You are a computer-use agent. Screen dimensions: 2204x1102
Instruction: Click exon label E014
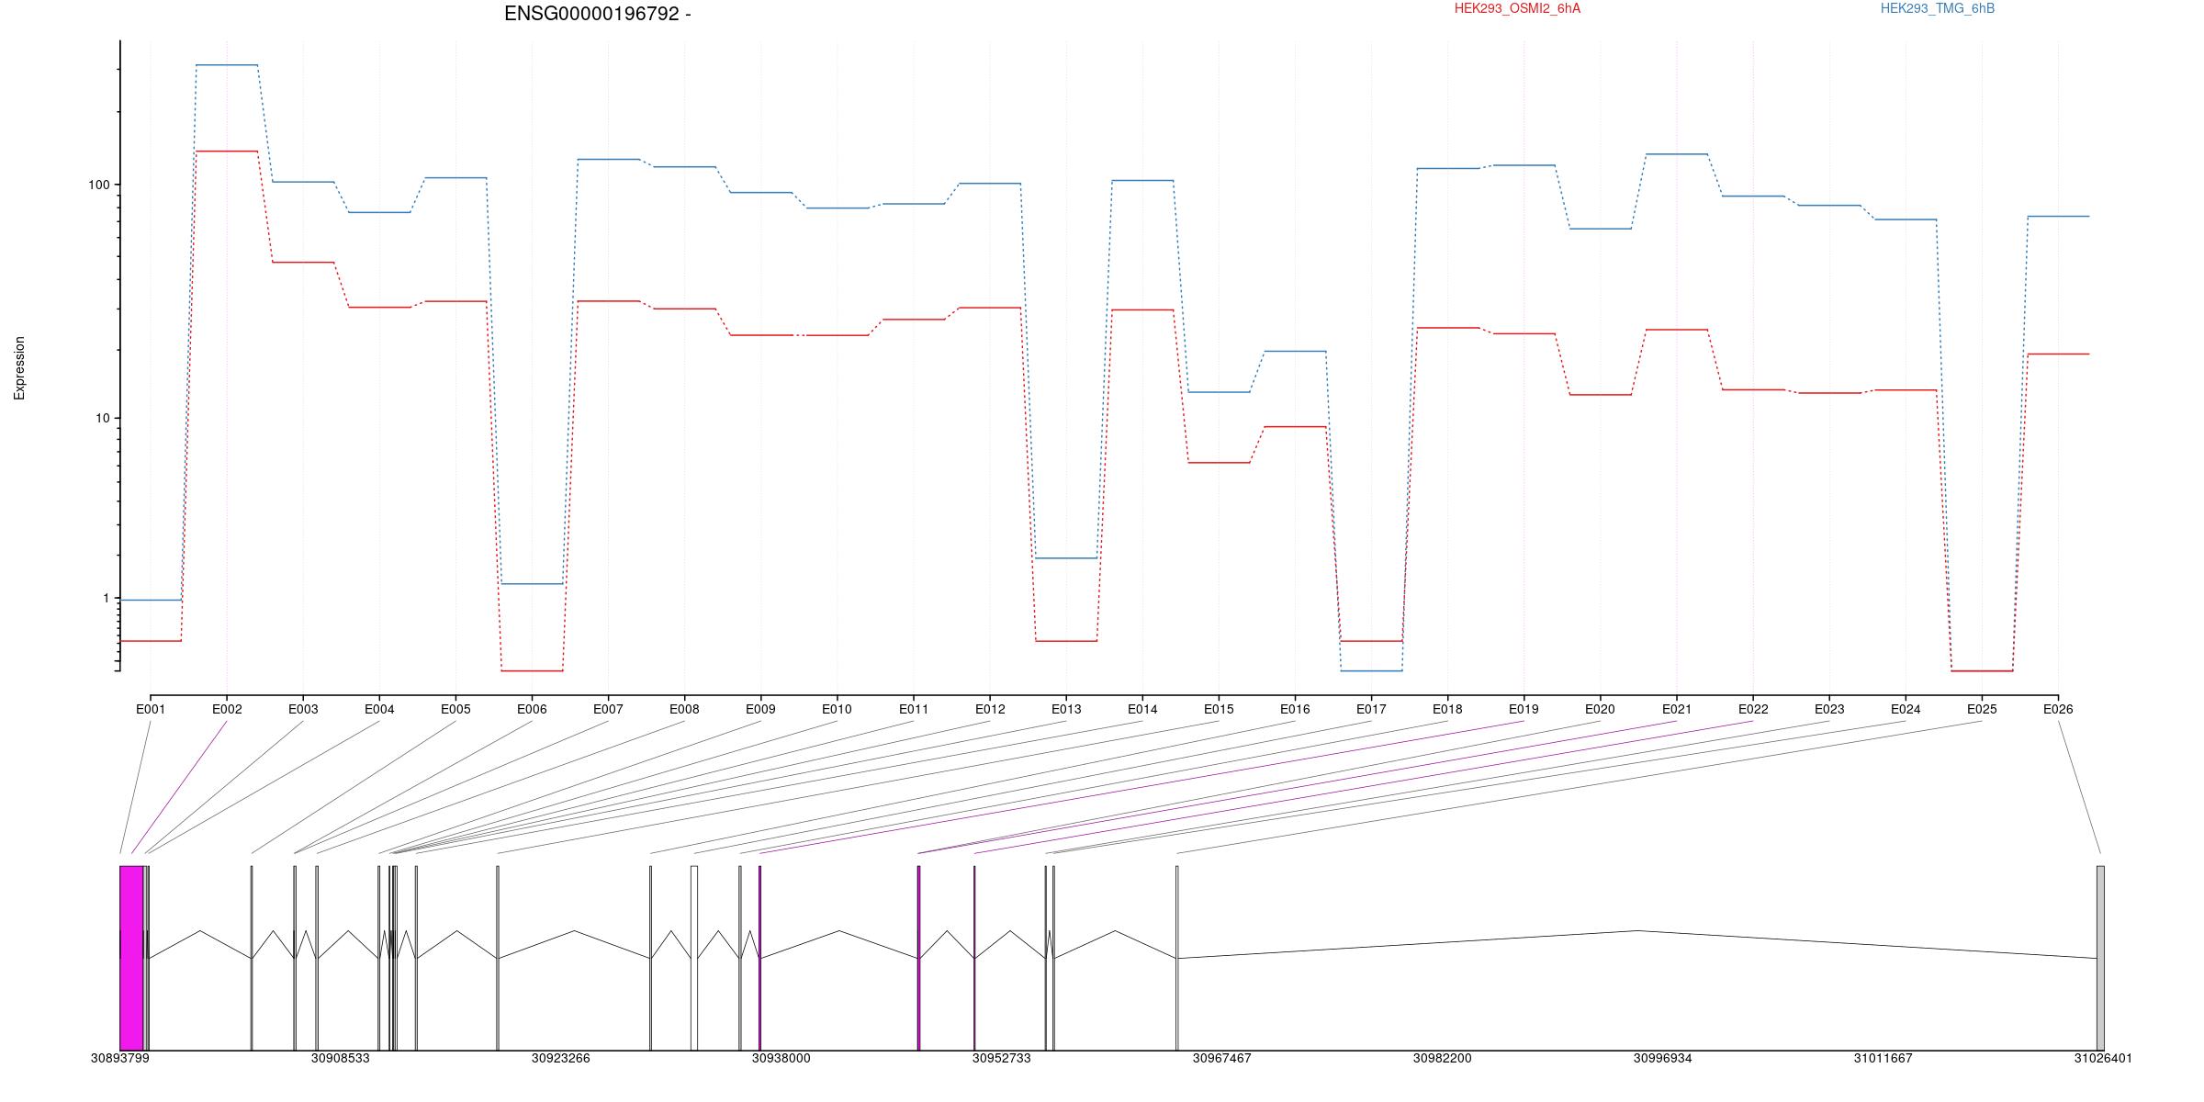click(x=1142, y=709)
